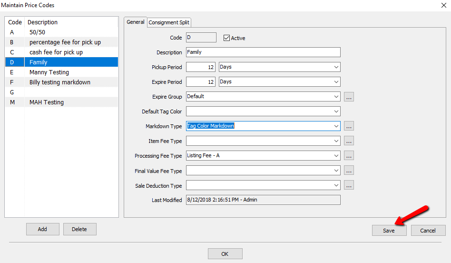Select the row 'Family'

61,62
